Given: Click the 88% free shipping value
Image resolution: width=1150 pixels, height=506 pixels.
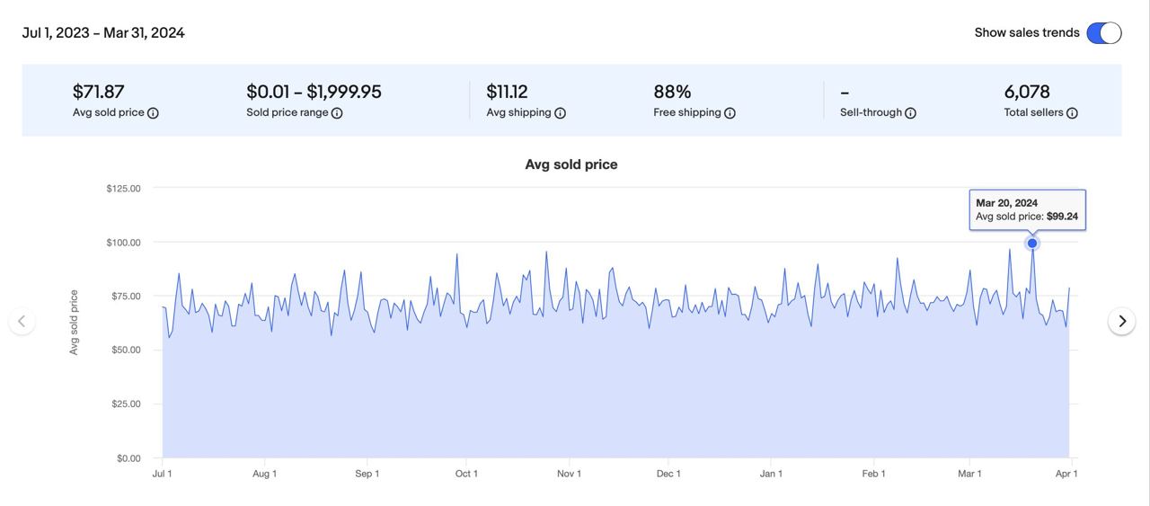Looking at the screenshot, I should click(672, 92).
